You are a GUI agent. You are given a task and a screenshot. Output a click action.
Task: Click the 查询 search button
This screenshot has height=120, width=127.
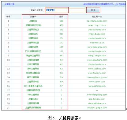tap(93, 10)
